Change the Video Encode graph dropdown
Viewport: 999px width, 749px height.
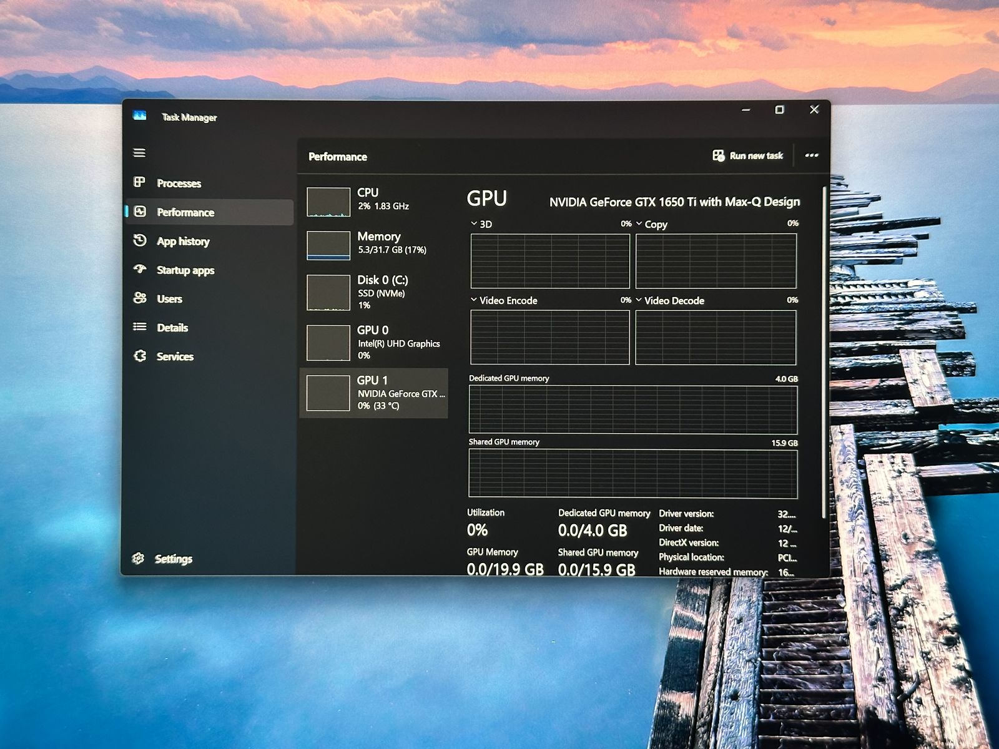[475, 300]
